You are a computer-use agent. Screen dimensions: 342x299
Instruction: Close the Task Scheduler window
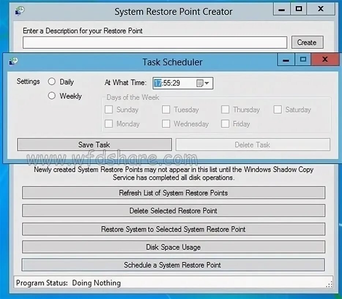325,59
